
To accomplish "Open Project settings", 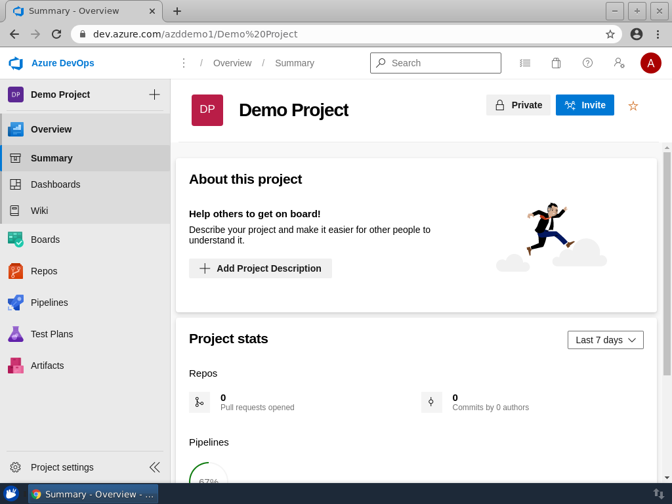I will (x=62, y=467).
